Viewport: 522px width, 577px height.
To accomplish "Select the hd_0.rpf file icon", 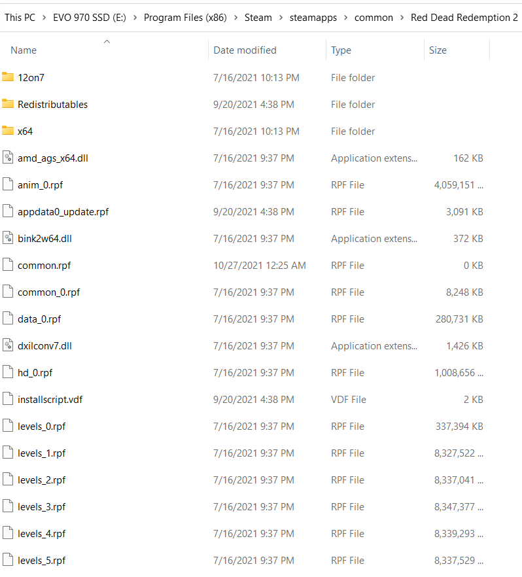I will pyautogui.click(x=8, y=372).
